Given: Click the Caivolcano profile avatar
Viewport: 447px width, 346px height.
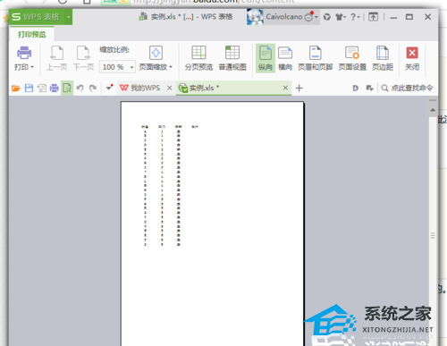Looking at the screenshot, I should 255,17.
